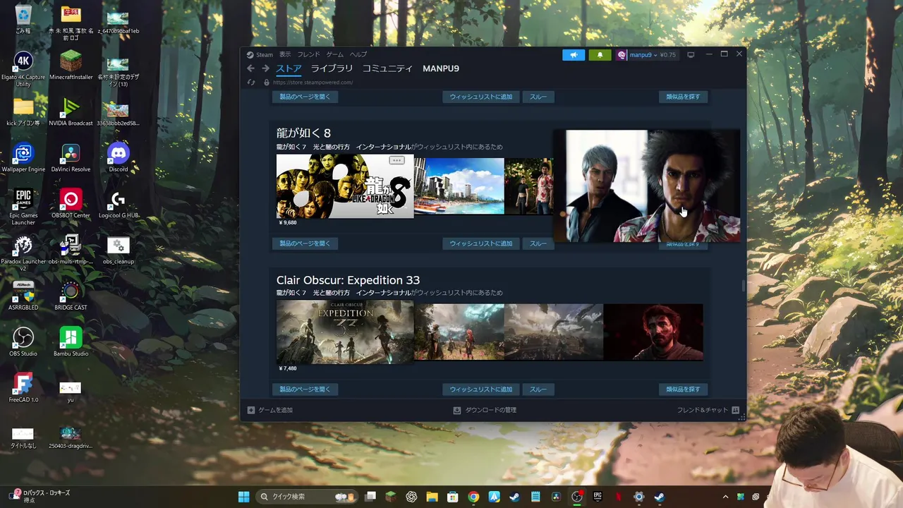The image size is (903, 508).
Task: Open the ASRRGBLED desktop shortcut
Action: click(23, 296)
